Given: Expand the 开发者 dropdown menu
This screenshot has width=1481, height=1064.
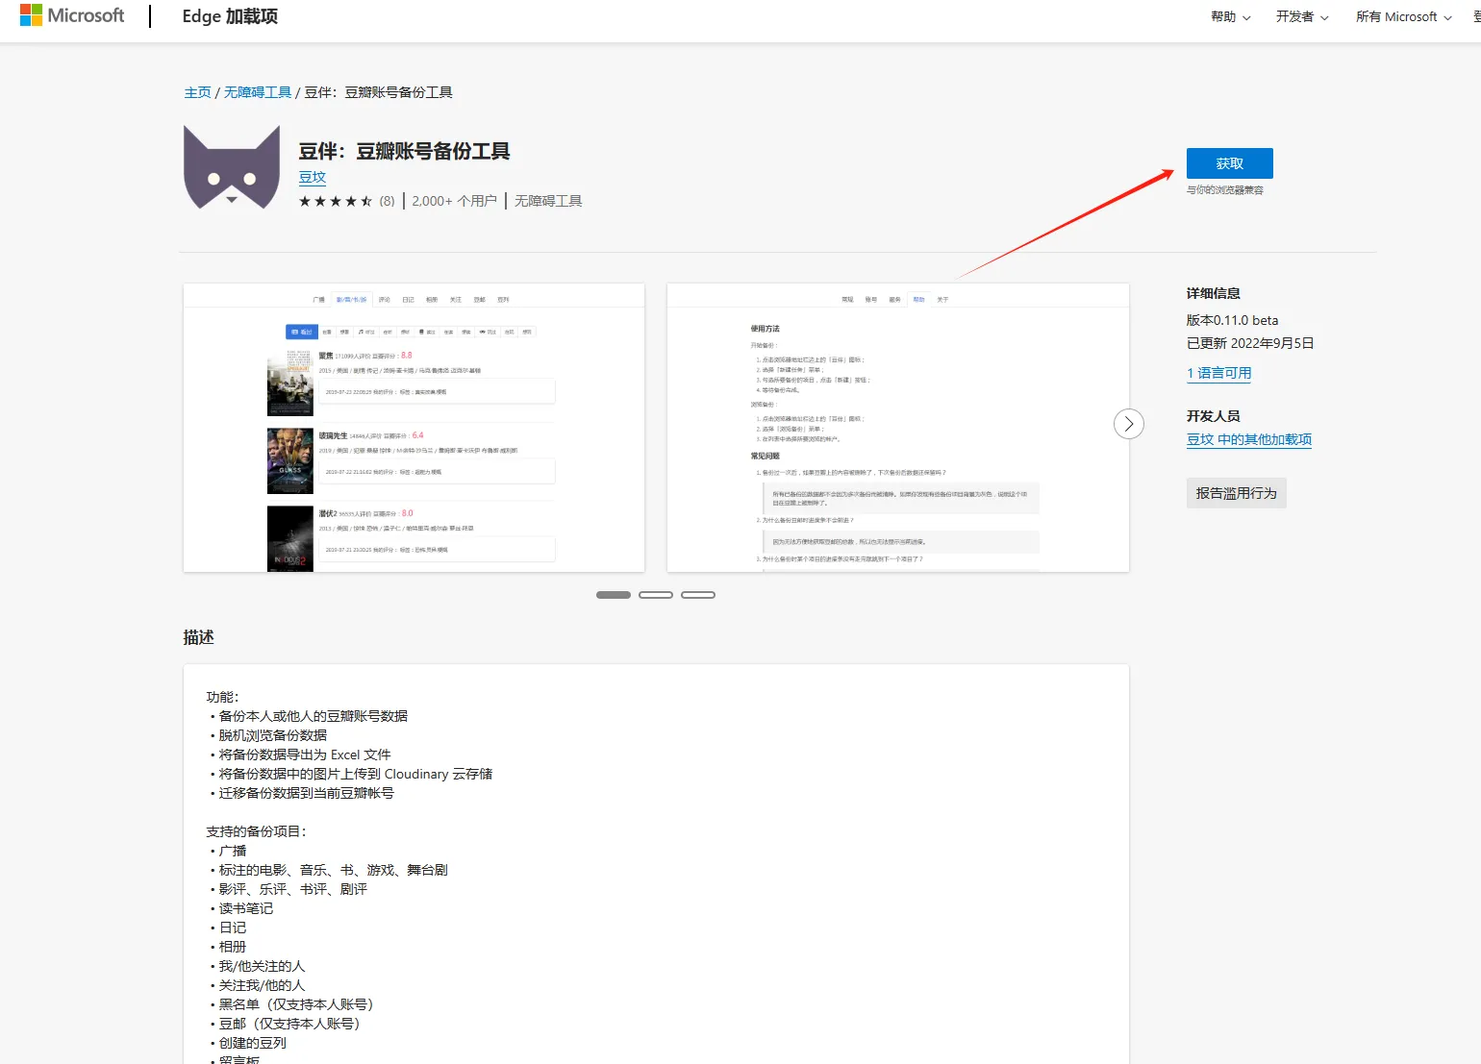Looking at the screenshot, I should pos(1302,16).
